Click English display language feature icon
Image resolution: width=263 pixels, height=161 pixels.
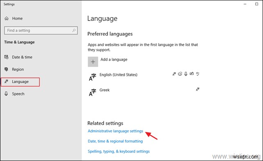[174, 74]
